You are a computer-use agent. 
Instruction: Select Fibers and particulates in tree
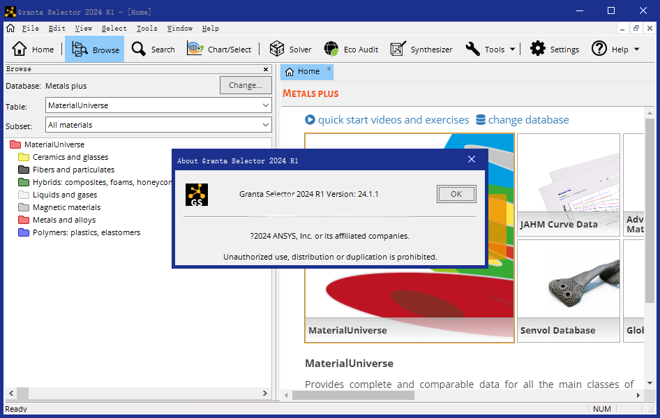(74, 170)
